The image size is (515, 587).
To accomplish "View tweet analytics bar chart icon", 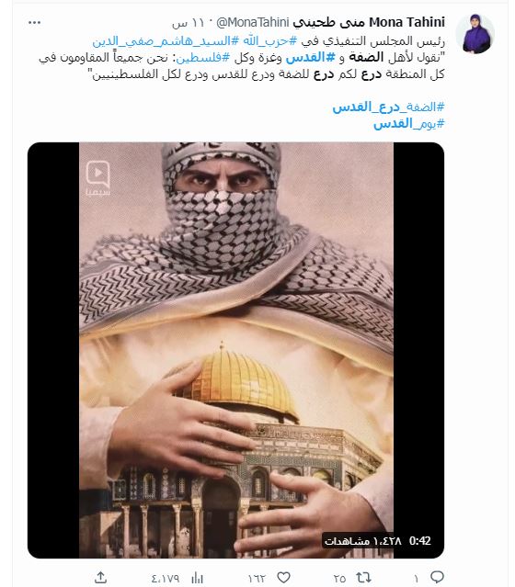I will pos(197,578).
